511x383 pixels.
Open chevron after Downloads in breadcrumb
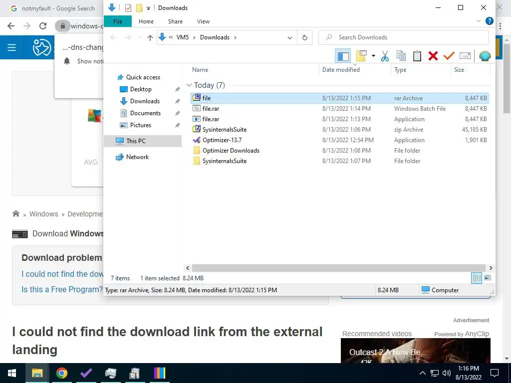click(235, 37)
